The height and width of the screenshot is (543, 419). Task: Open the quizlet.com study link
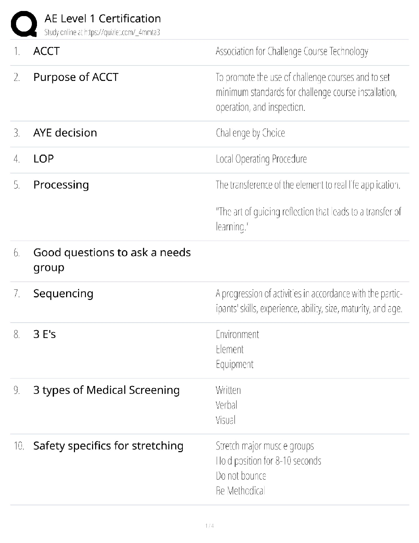click(102, 33)
